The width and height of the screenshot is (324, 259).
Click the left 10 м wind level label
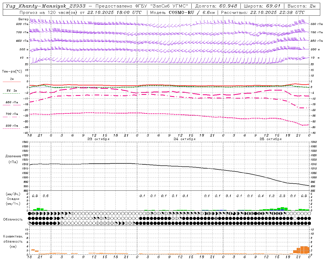point(24,58)
